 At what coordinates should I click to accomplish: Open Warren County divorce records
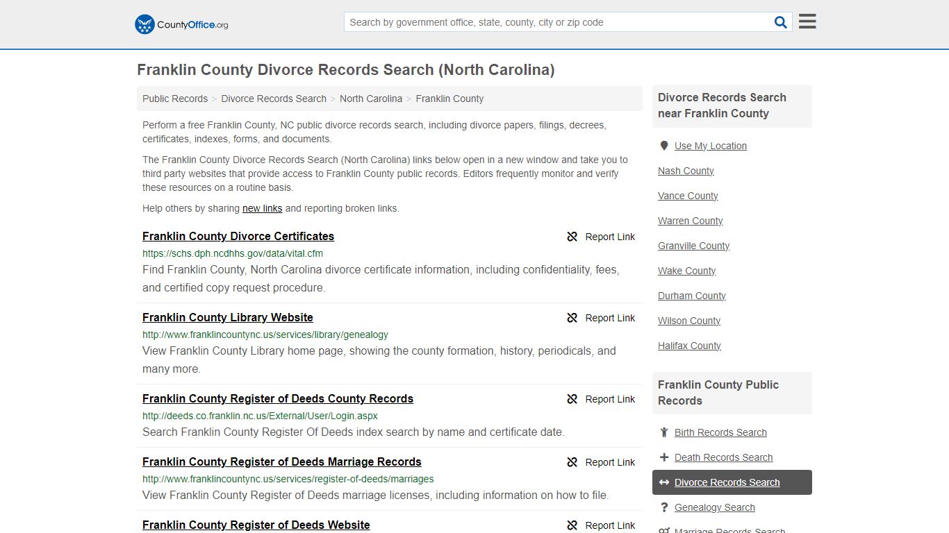coord(691,221)
